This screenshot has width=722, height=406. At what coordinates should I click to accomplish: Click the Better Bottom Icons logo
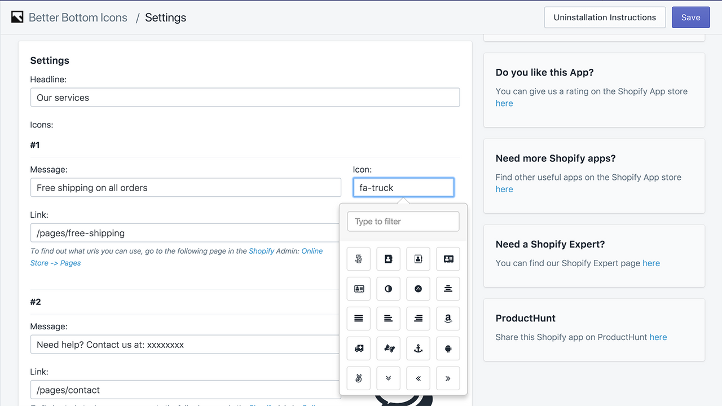[17, 17]
